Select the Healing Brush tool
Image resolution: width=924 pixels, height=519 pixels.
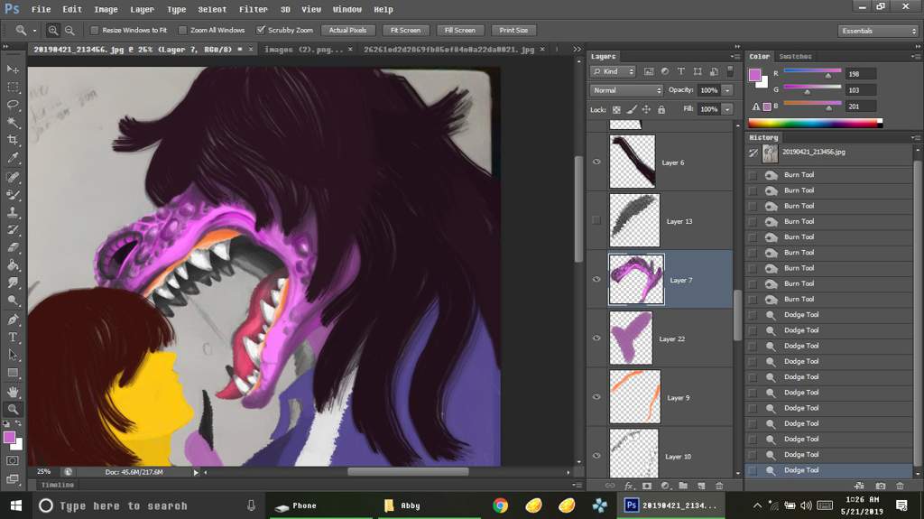(13, 177)
